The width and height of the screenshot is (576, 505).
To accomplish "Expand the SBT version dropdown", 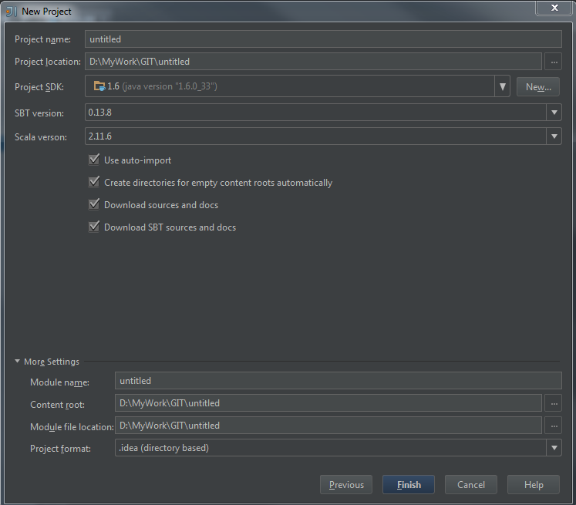I will tap(554, 113).
